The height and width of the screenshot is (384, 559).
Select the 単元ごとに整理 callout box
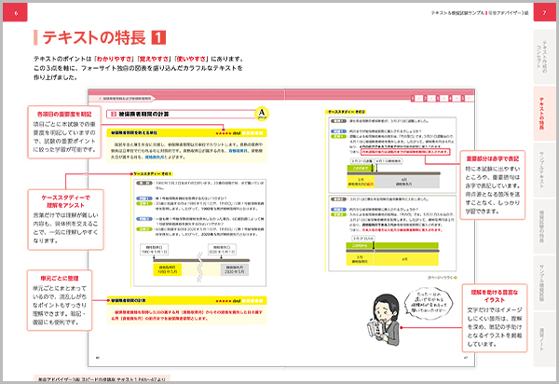[x=60, y=300]
